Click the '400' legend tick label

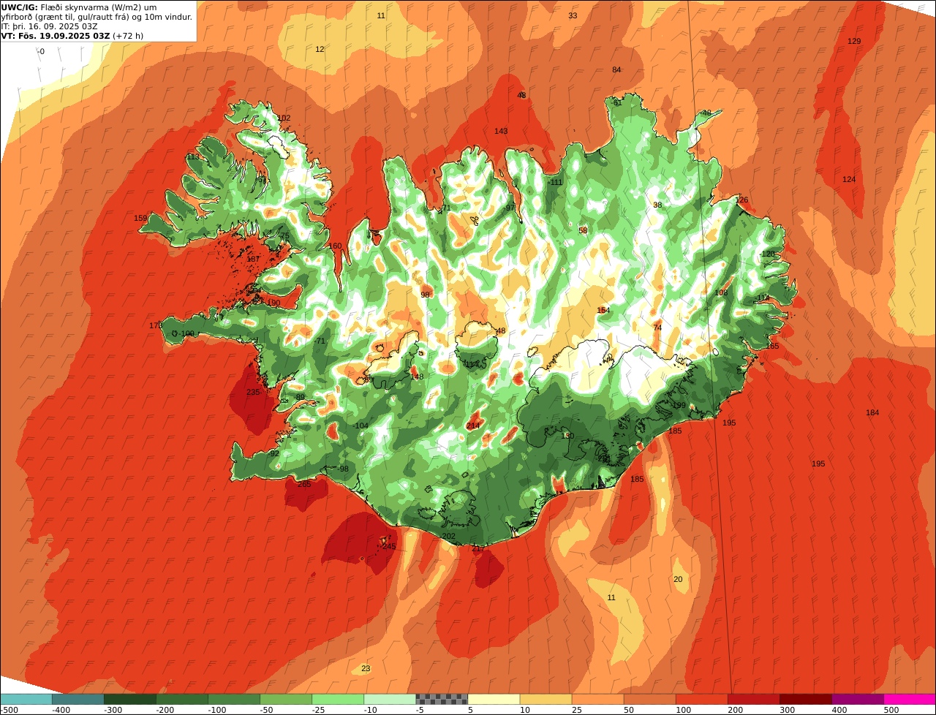pyautogui.click(x=839, y=710)
